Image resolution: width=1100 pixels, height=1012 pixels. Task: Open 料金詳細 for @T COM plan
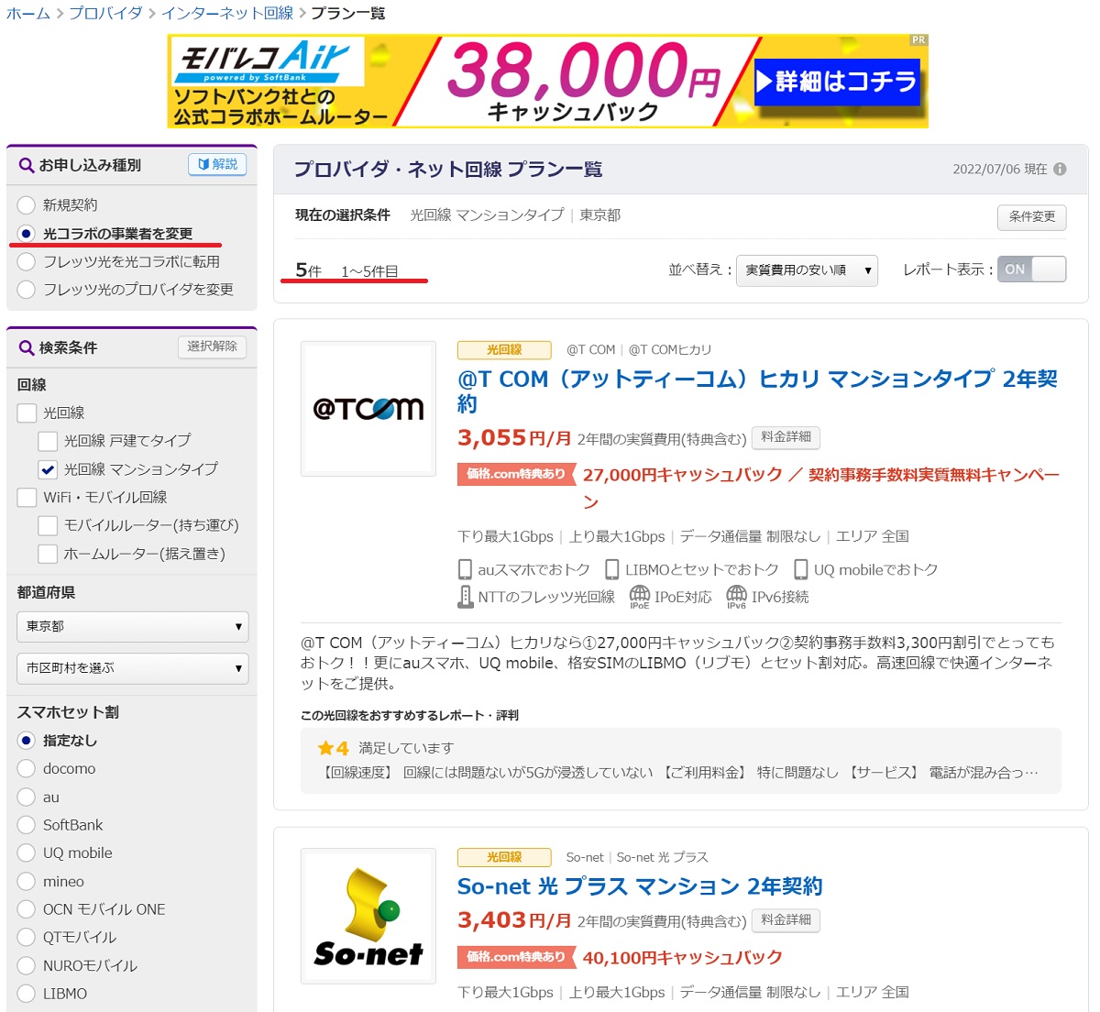click(x=786, y=437)
